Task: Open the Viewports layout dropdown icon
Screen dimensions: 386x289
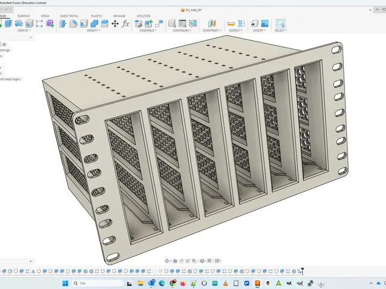Action: [218, 261]
